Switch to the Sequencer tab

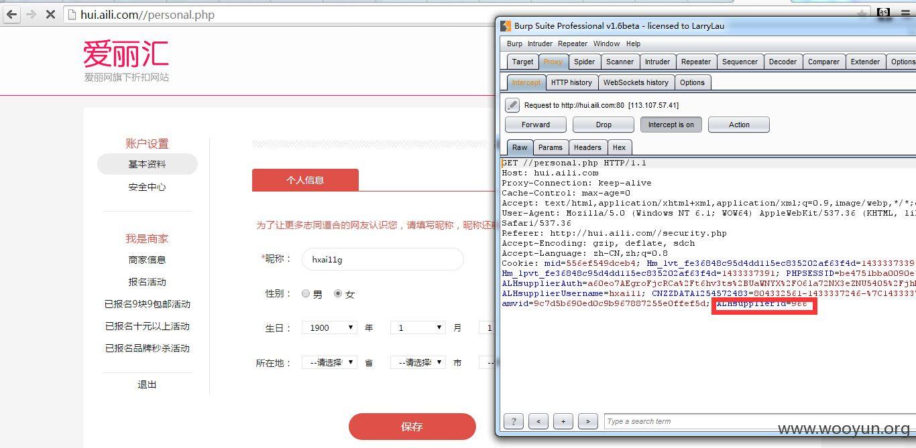point(740,62)
